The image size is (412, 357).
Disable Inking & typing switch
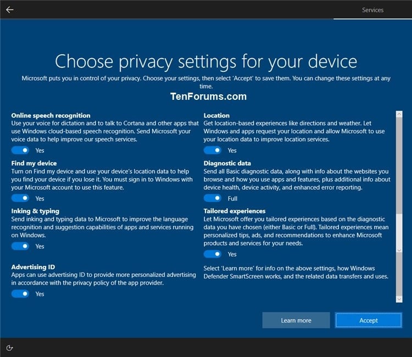20,246
